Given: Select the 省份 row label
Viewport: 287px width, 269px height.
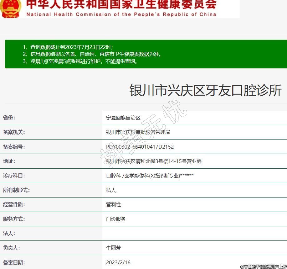Looking at the screenshot, I should [x=9, y=118].
